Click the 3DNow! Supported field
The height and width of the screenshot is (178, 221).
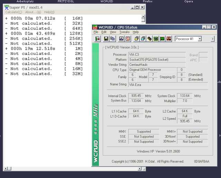click(x=192, y=137)
